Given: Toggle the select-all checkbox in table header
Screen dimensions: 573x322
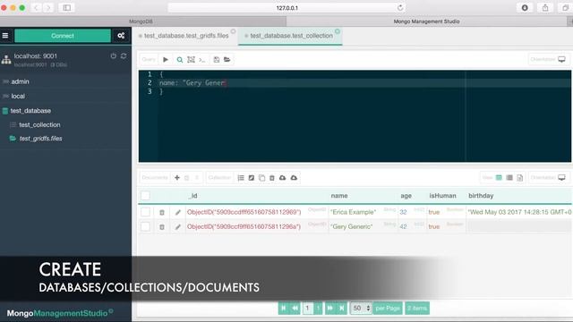Looking at the screenshot, I should tap(145, 195).
